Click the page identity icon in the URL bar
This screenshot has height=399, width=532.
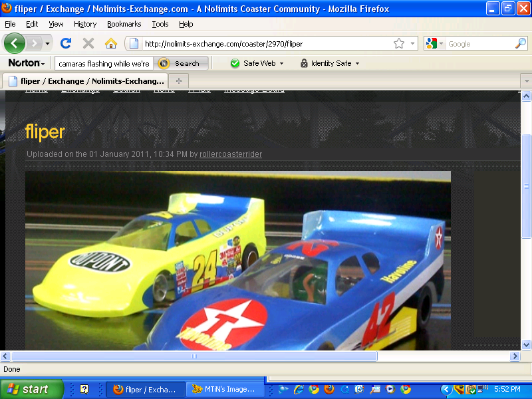click(134, 43)
